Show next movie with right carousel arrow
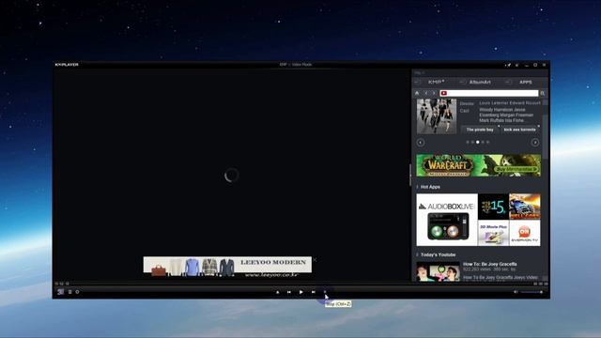 click(534, 143)
